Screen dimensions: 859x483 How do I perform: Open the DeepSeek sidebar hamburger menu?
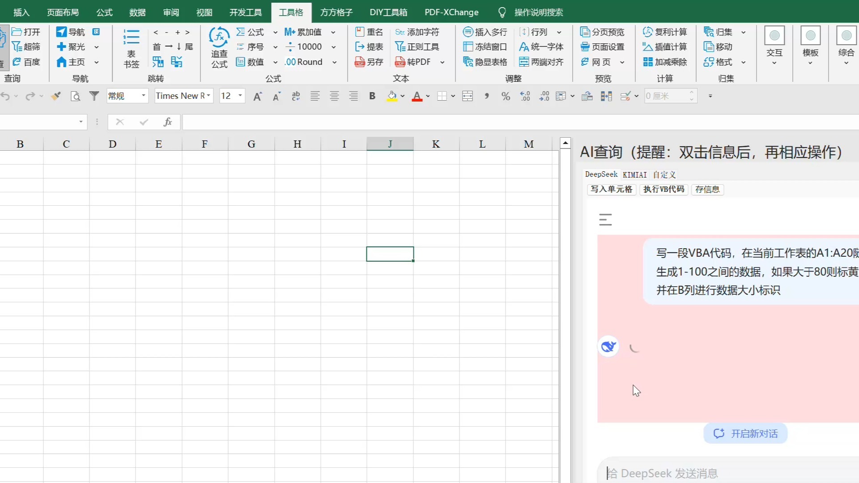[605, 220]
